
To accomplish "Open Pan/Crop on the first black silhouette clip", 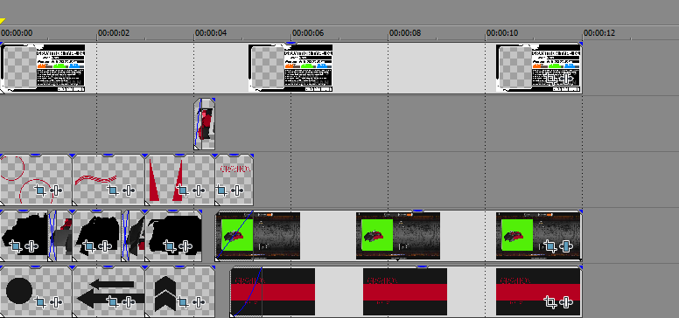I will pos(16,246).
